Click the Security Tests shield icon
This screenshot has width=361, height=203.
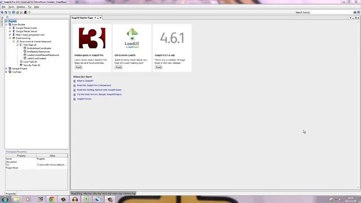pyautogui.click(x=21, y=65)
